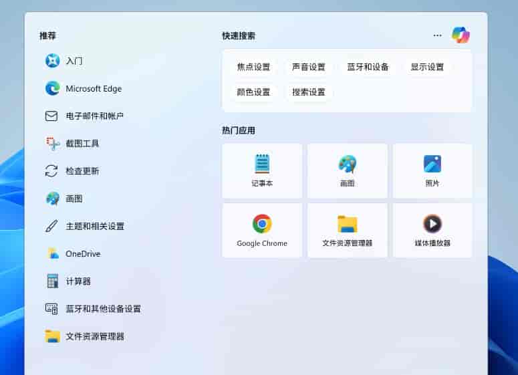518x375 pixels.
Task: Launch Google Chrome tile
Action: coord(262,231)
